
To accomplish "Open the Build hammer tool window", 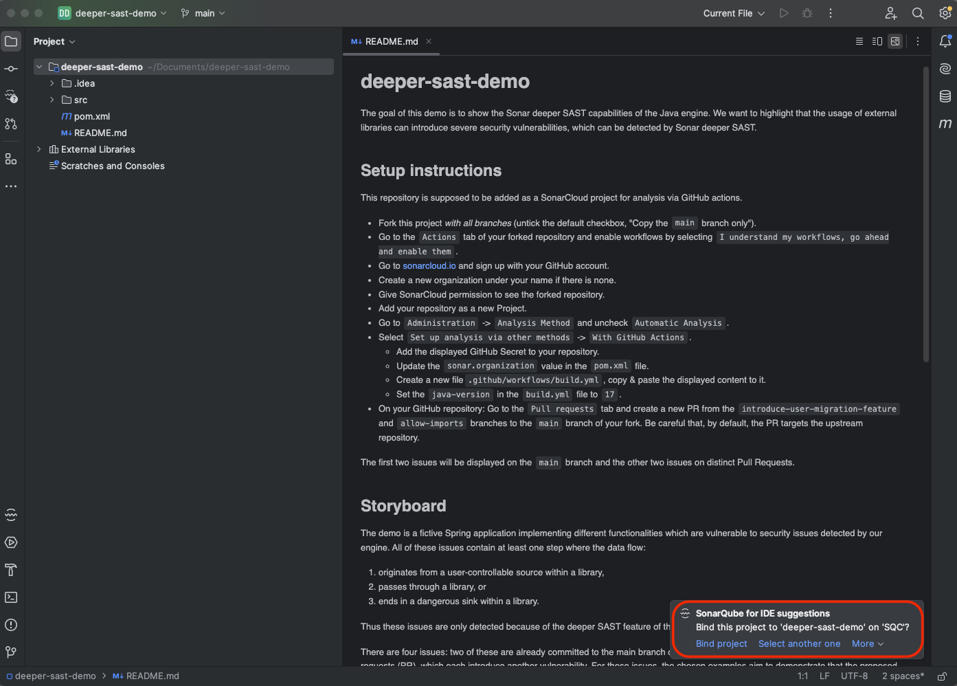I will (11, 570).
